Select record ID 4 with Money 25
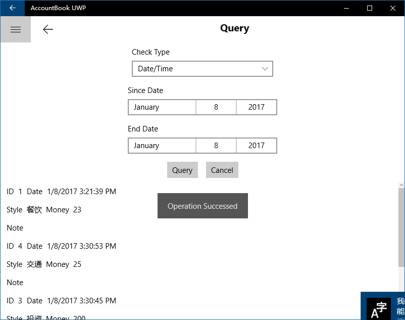The width and height of the screenshot is (405, 320). [61, 246]
